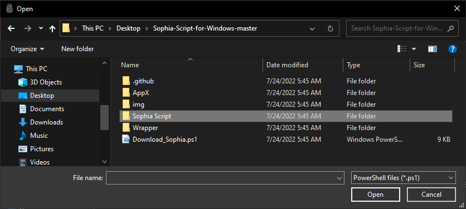Click the search magnifier icon
Image resolution: width=466 pixels, height=209 pixels.
450,28
